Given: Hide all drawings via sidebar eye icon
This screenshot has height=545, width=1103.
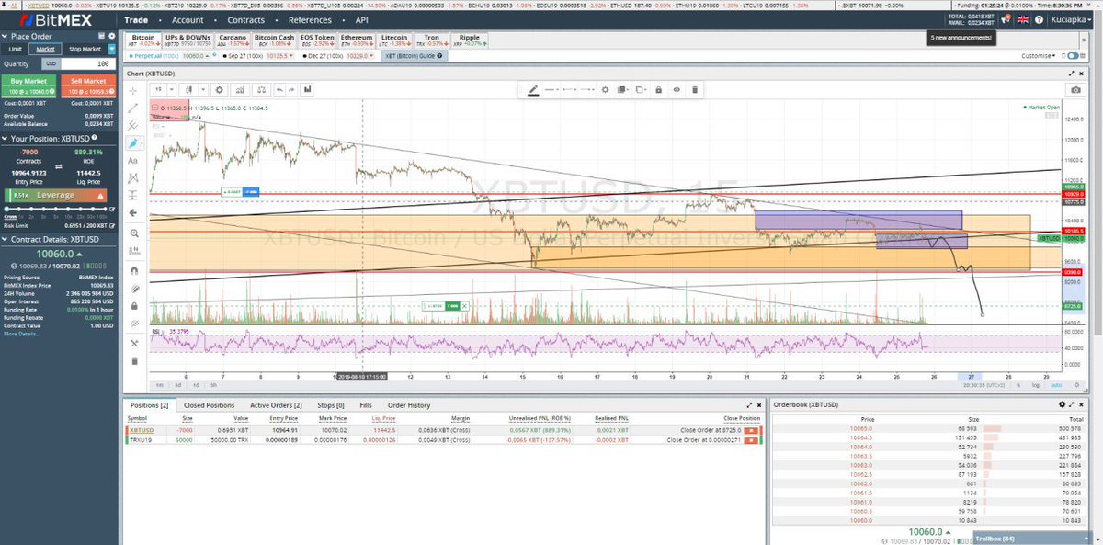Looking at the screenshot, I should click(x=133, y=324).
